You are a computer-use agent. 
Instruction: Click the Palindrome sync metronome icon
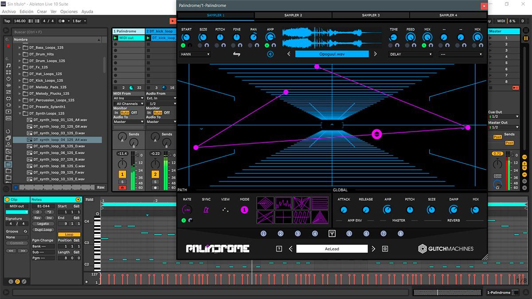206,210
